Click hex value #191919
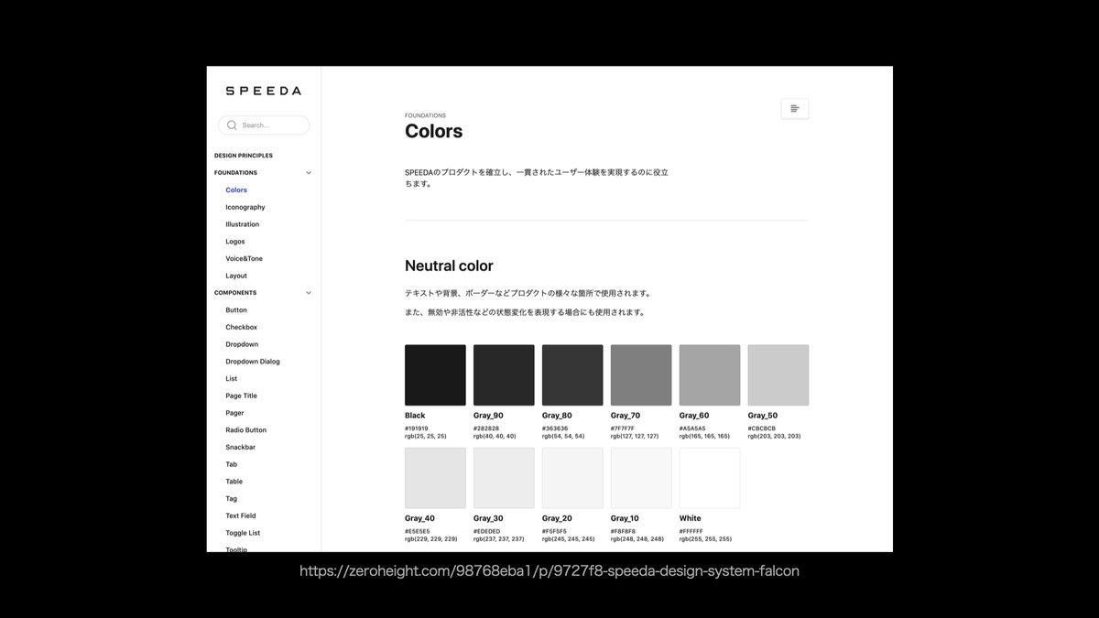This screenshot has height=618, width=1099. tap(417, 428)
